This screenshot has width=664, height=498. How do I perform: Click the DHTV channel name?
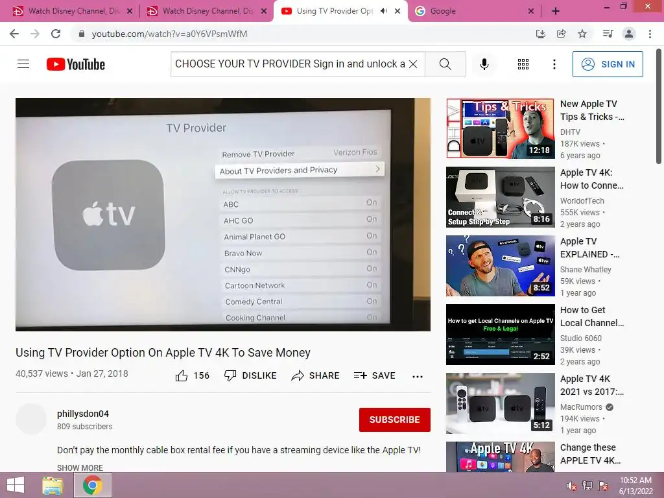[570, 132]
